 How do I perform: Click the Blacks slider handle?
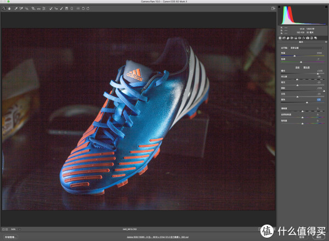pos(307,102)
